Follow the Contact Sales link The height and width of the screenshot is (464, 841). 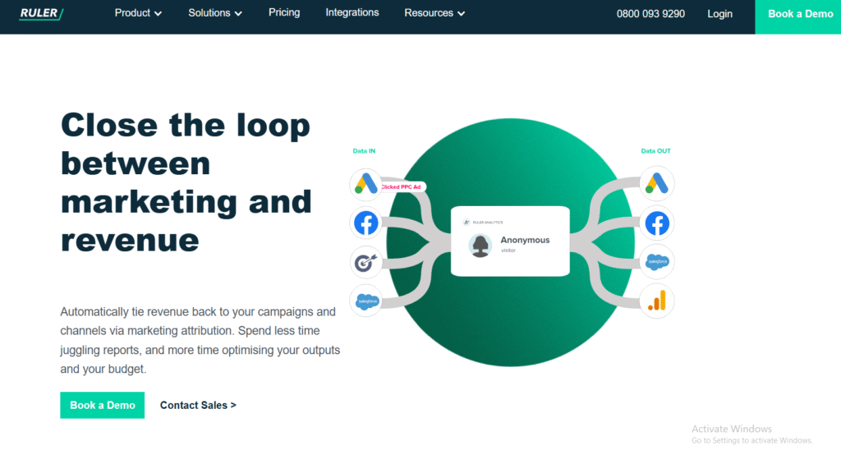(198, 405)
